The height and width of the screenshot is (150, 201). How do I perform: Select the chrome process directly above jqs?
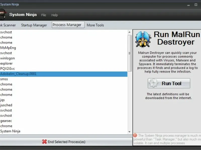click(64, 95)
